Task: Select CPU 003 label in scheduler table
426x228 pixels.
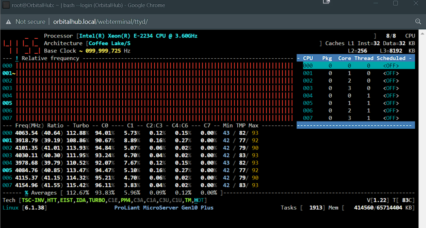Action: coord(308,88)
